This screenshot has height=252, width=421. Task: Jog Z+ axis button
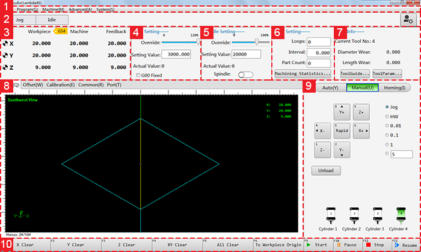tap(361, 112)
